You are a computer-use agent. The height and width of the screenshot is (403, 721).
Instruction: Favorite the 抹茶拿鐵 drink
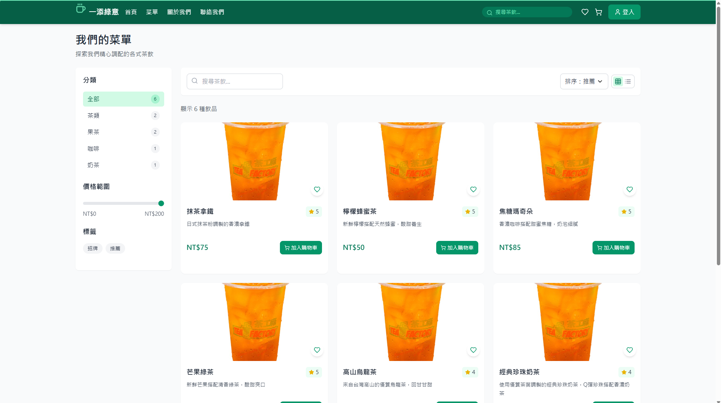[317, 189]
